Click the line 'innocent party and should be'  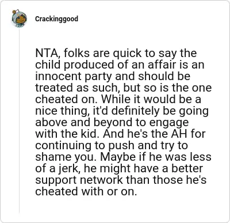pos(113,76)
